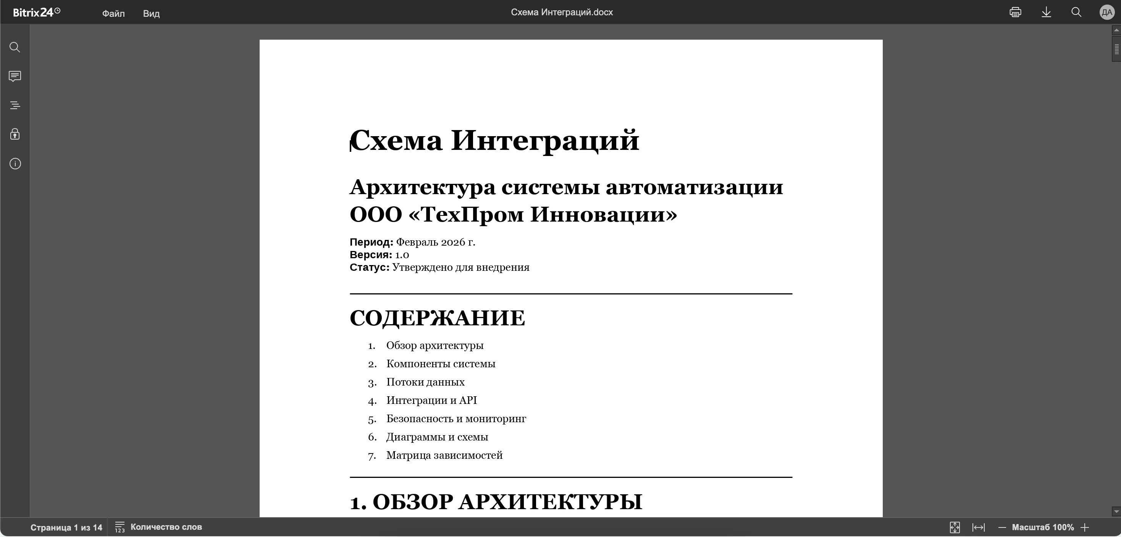This screenshot has width=1121, height=537.
Task: Download the file with the download icon
Action: (1046, 12)
